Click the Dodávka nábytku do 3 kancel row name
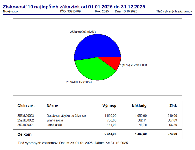The image size is (195, 150). (66, 115)
